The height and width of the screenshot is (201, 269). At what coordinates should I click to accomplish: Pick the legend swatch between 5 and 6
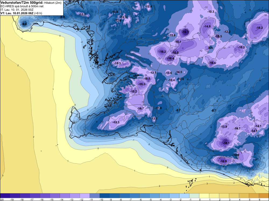click(254, 196)
